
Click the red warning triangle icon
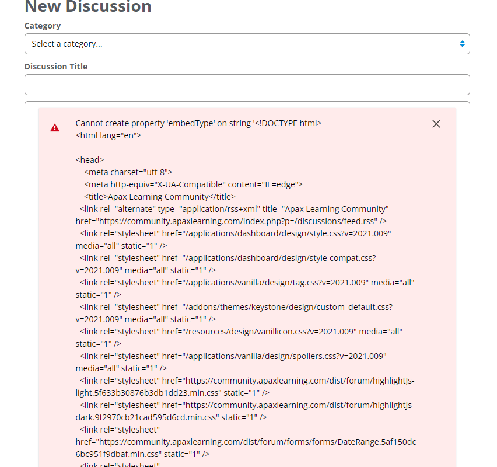coord(55,128)
